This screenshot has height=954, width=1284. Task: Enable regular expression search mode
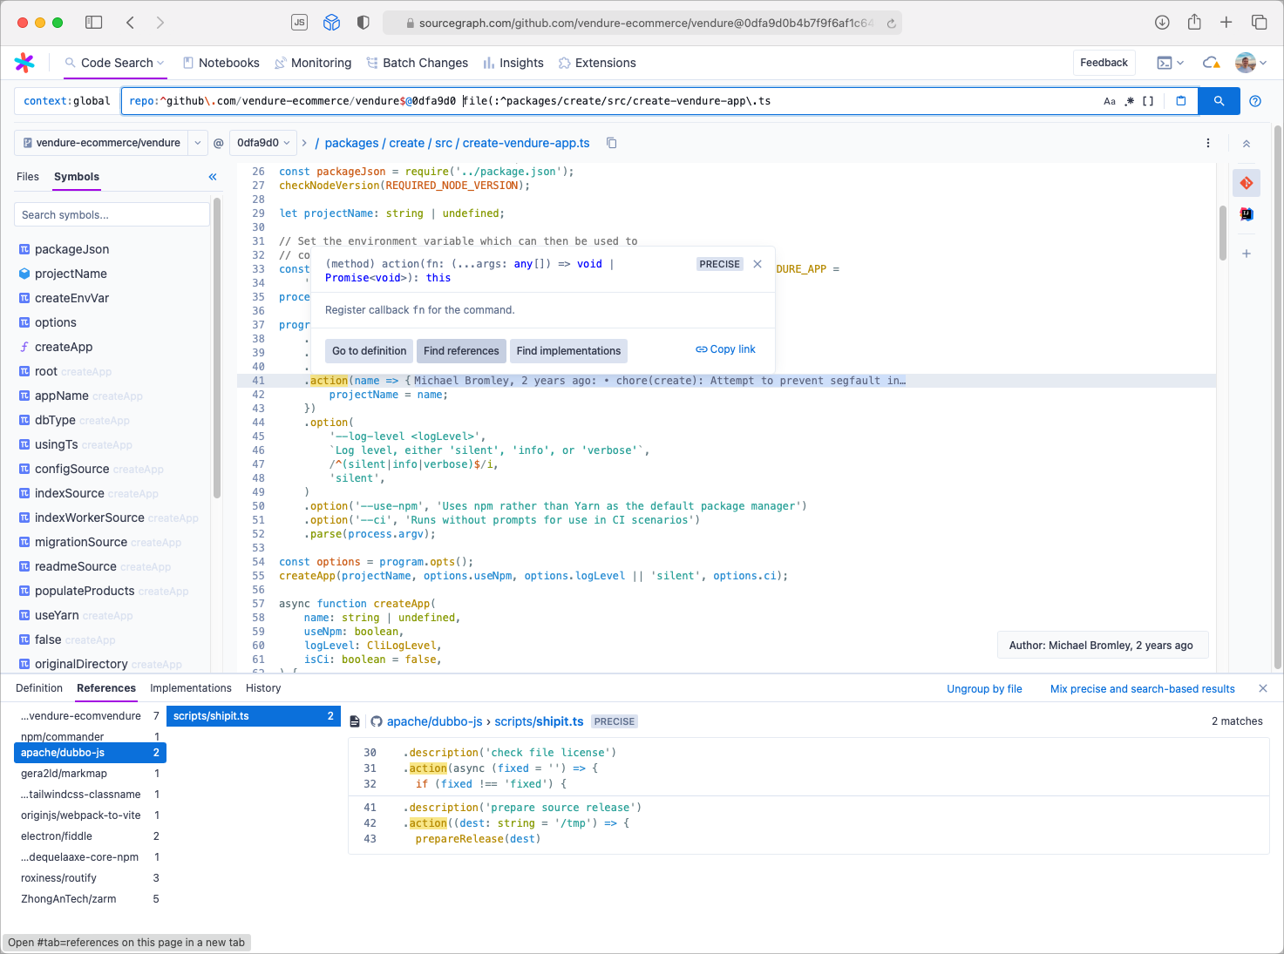[1128, 101]
